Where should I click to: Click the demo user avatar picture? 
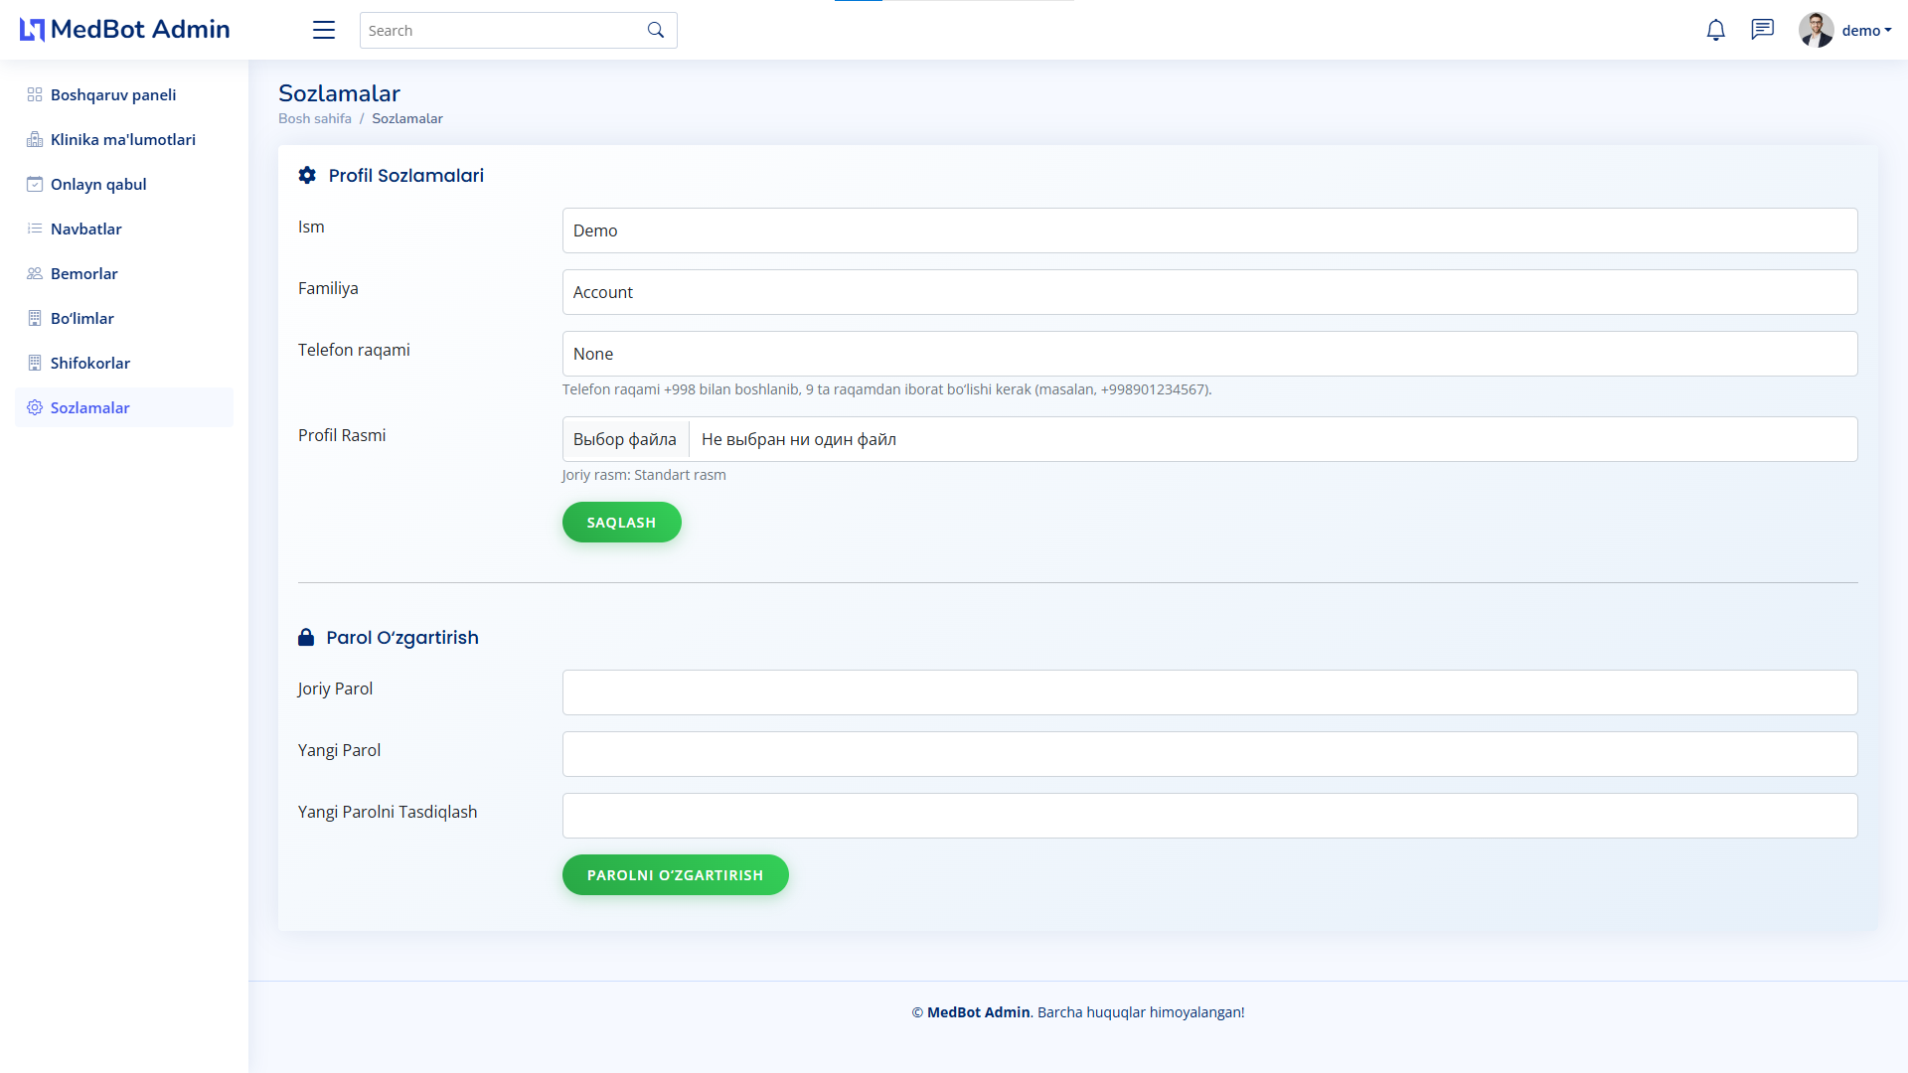[1816, 30]
